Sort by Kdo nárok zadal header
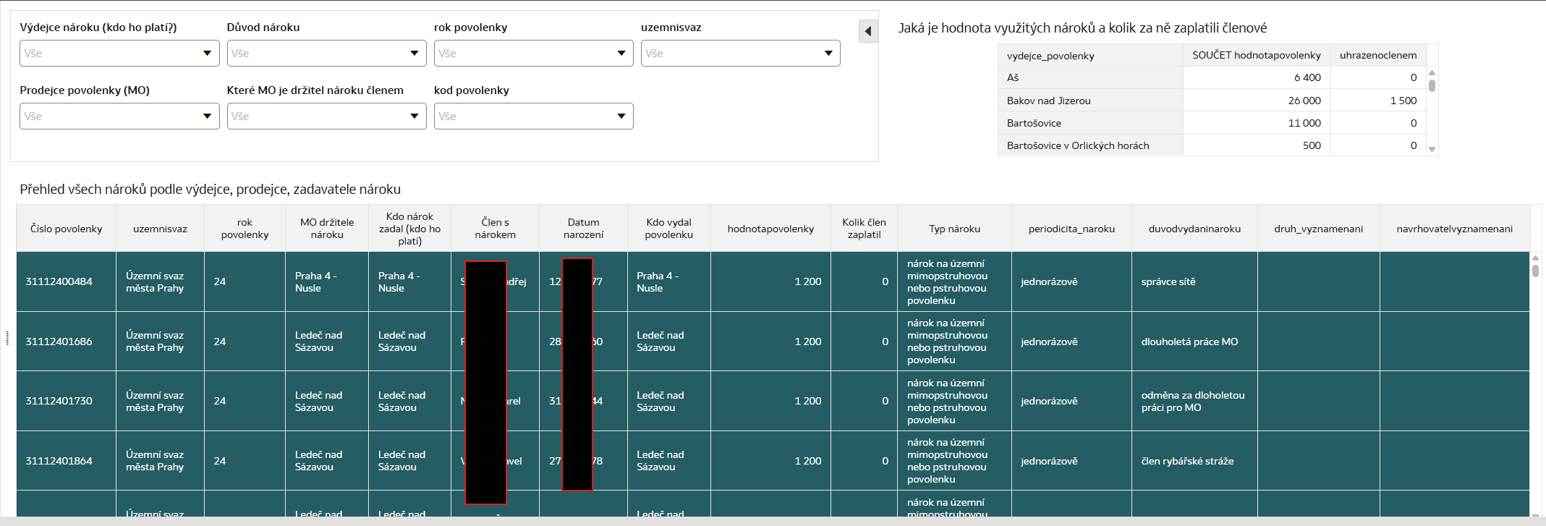 [409, 229]
